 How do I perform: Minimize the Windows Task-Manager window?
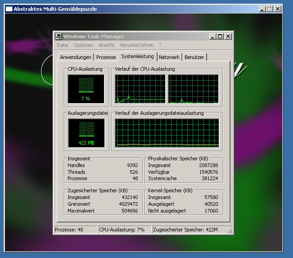click(x=212, y=36)
